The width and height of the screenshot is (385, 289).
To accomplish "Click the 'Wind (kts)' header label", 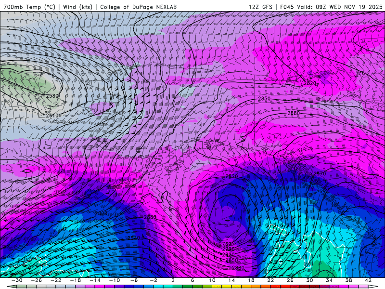I will tap(77, 7).
